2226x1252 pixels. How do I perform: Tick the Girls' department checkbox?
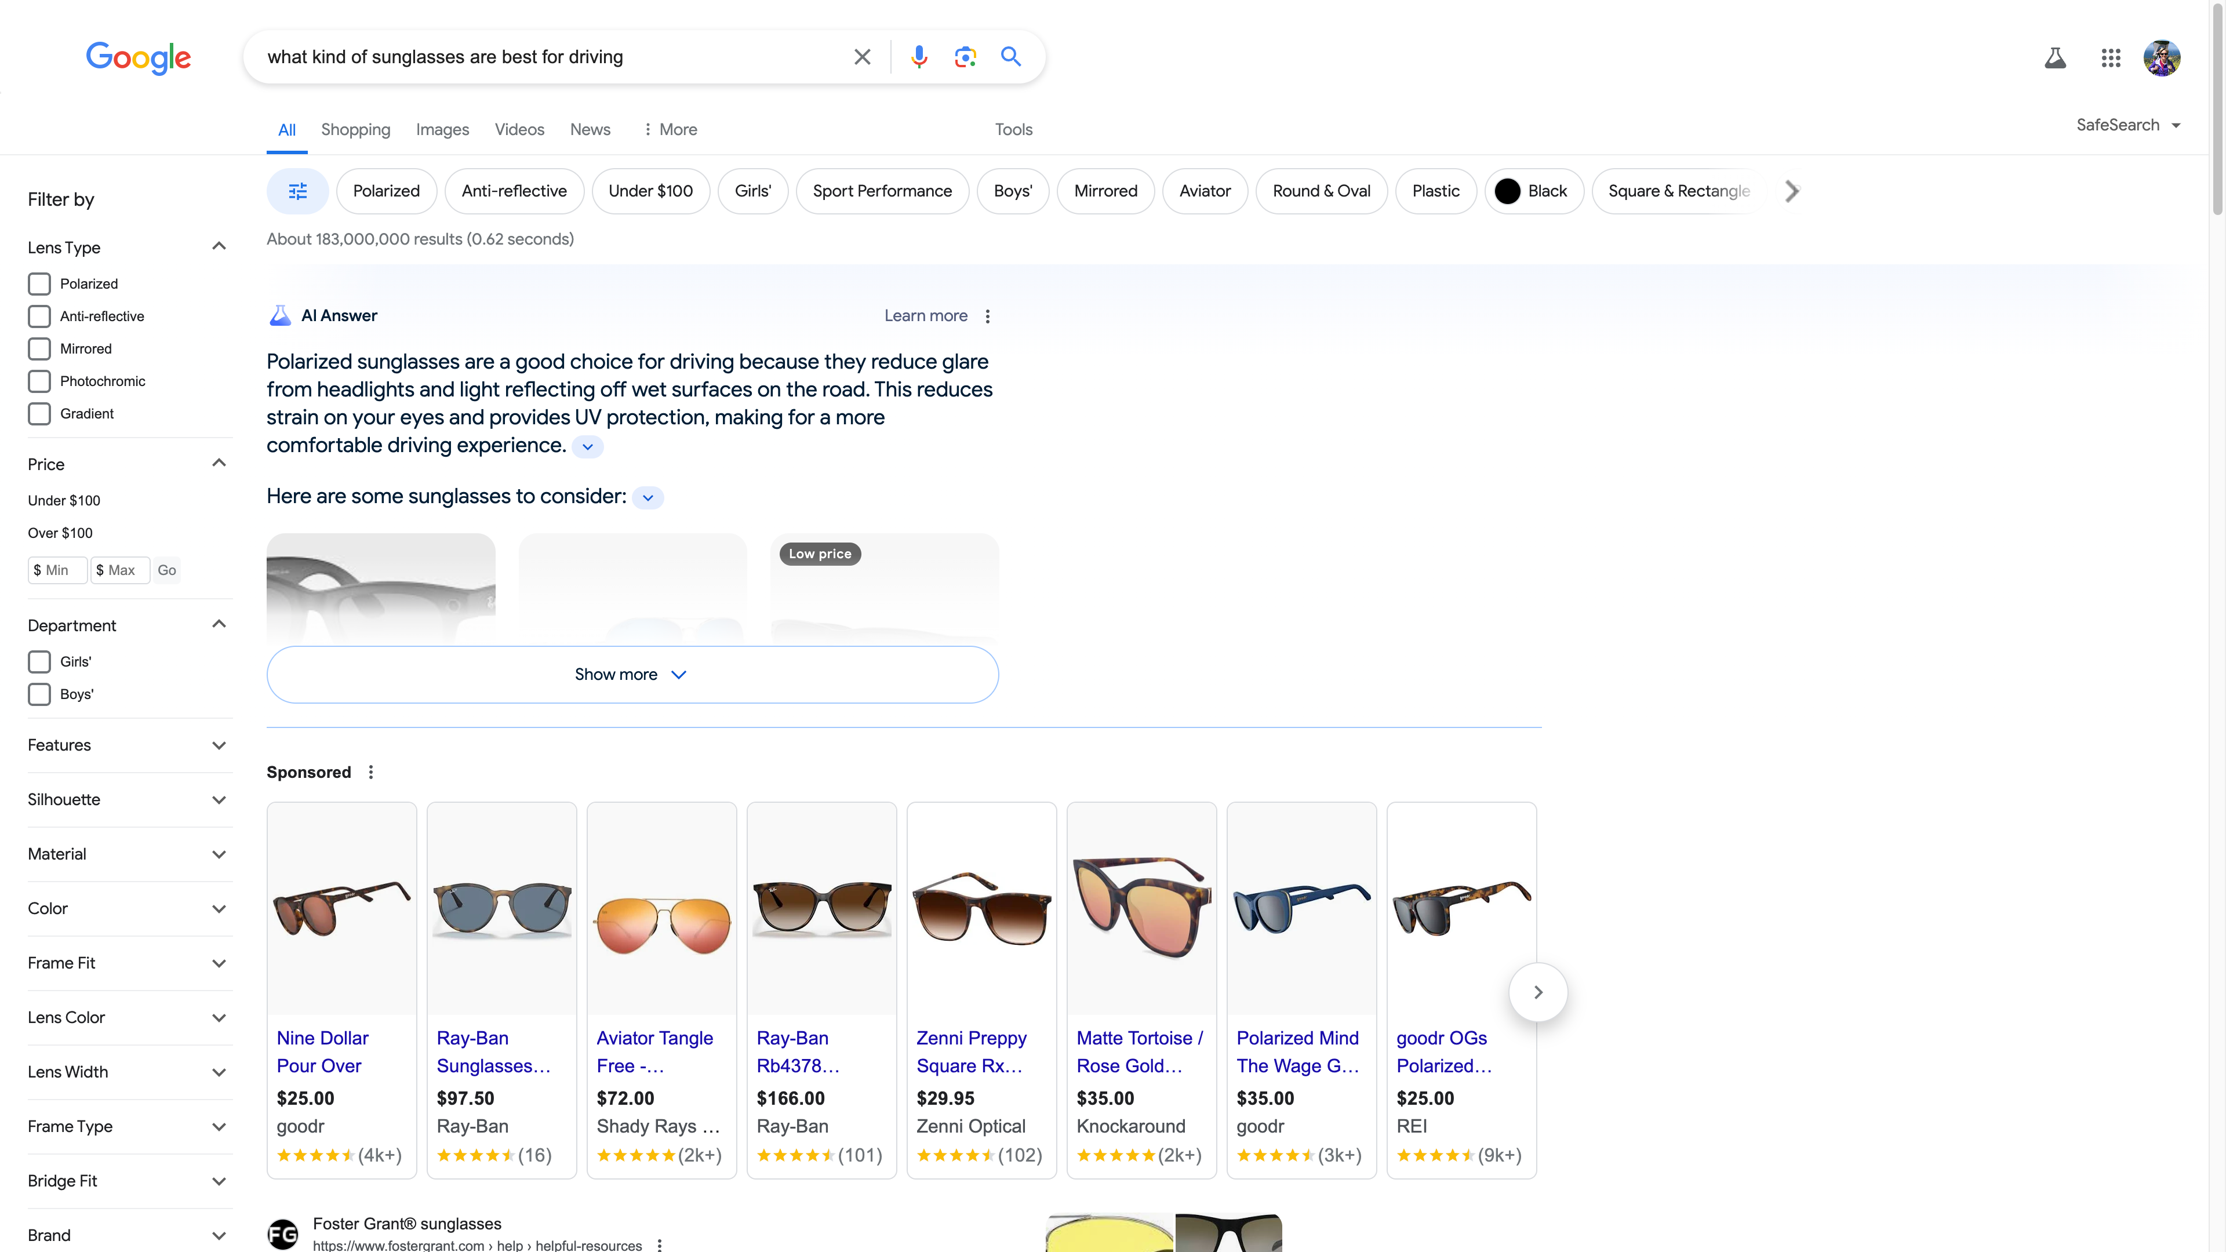[39, 662]
